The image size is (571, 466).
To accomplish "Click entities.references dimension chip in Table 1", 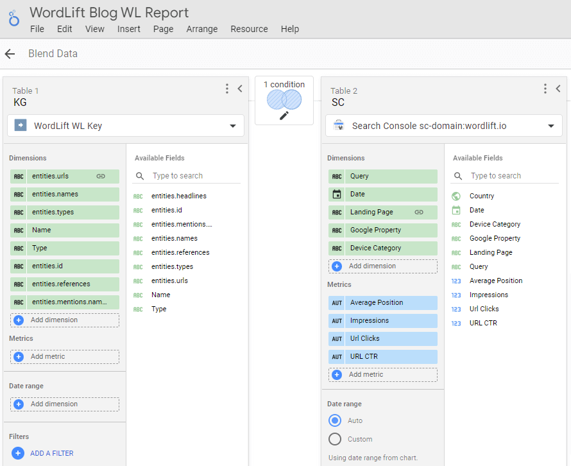I will point(65,284).
